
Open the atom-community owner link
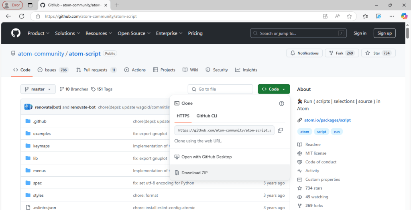pyautogui.click(x=41, y=54)
